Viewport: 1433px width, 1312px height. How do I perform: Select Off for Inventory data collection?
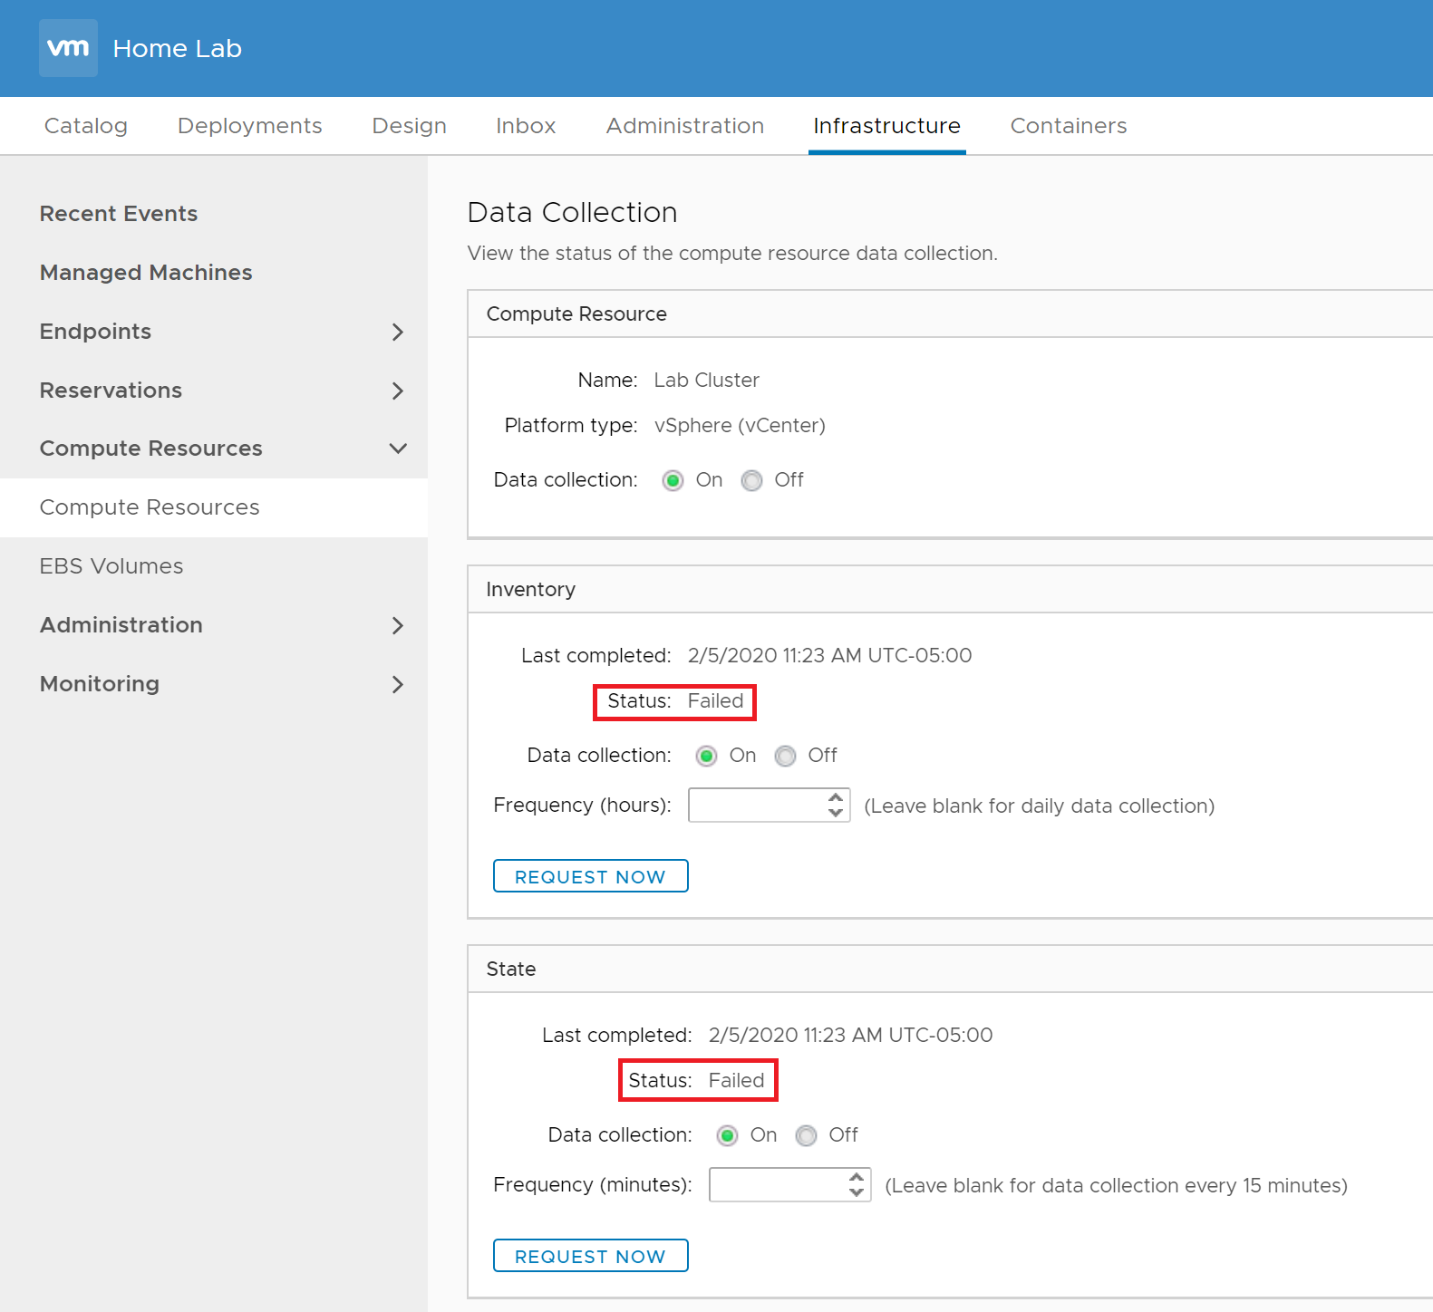coord(786,756)
